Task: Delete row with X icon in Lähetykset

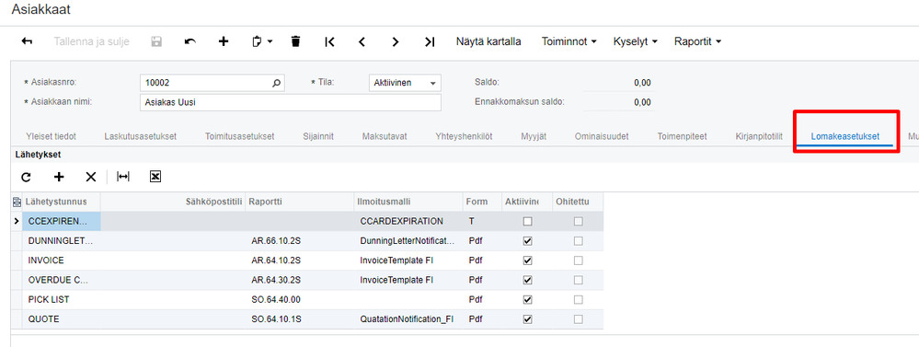Action: [91, 177]
